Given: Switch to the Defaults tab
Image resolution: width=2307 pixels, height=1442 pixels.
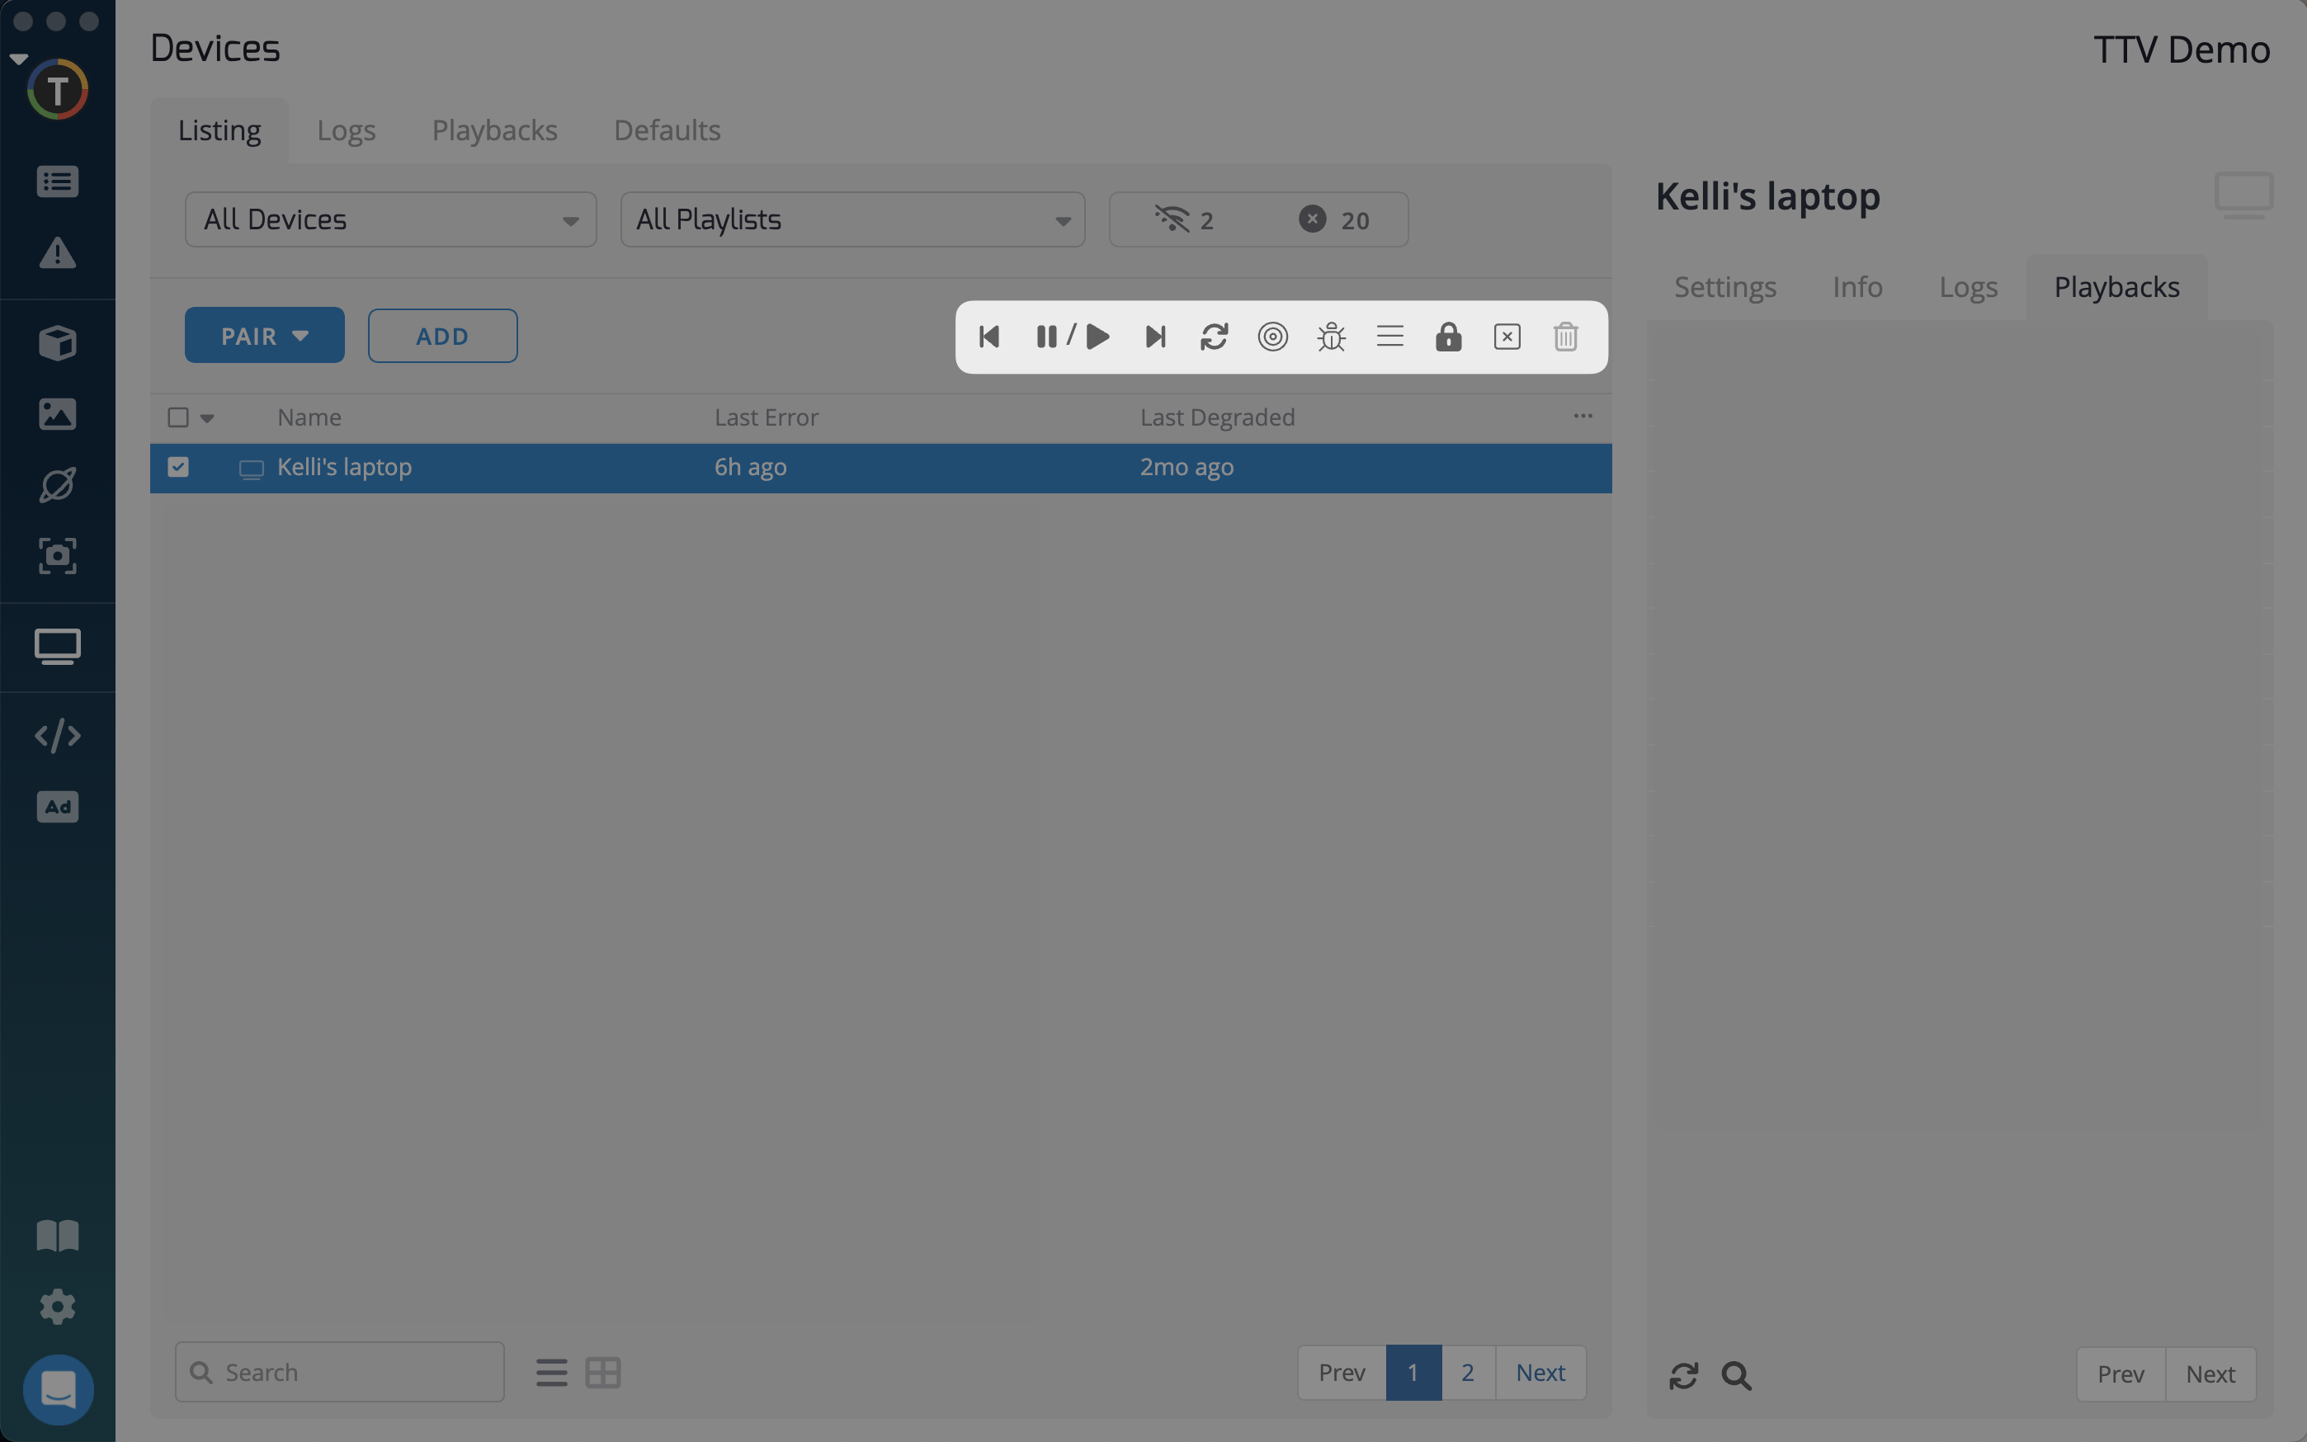Looking at the screenshot, I should (x=667, y=130).
